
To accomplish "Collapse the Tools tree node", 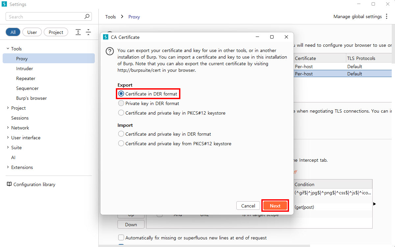I will tap(8, 49).
